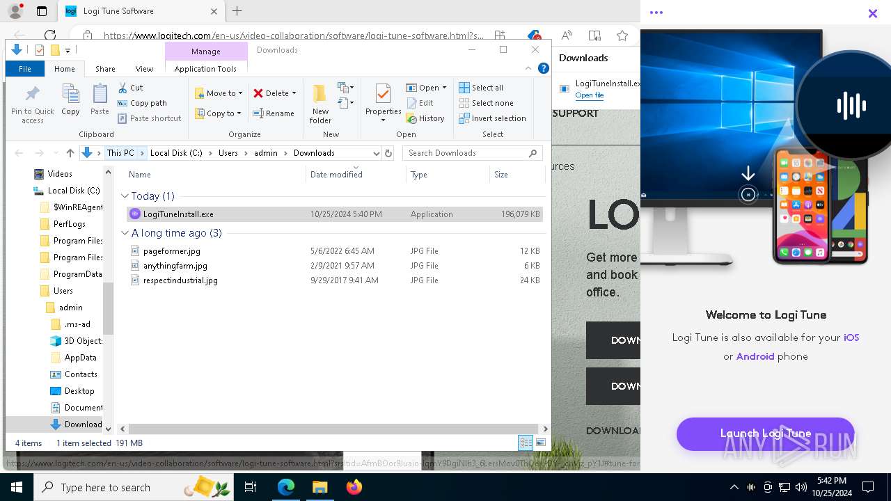Viewport: 891px width, 501px height.
Task: Switch to Large icons view in status bar
Action: (x=541, y=443)
